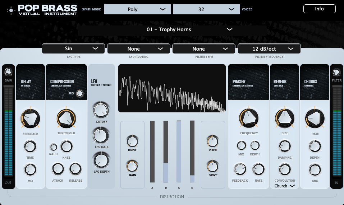Click the Gain knob above output meter
Viewport: 344px width, 205px height.
(x=8, y=72)
